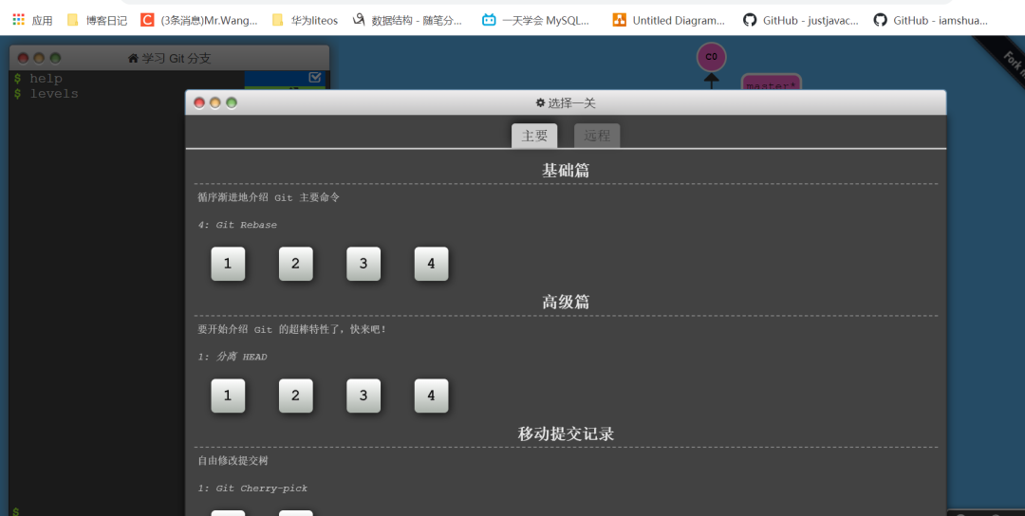Start level 4 in 高级篇

(x=432, y=396)
